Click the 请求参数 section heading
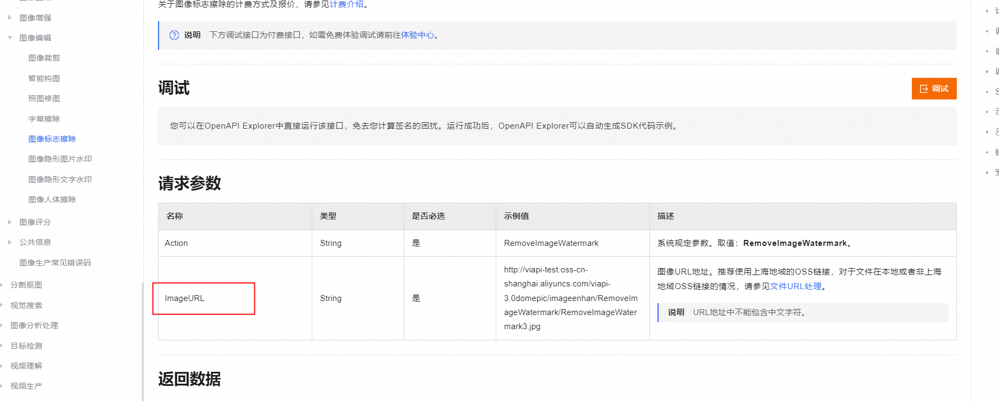The height and width of the screenshot is (401, 999). (x=189, y=183)
